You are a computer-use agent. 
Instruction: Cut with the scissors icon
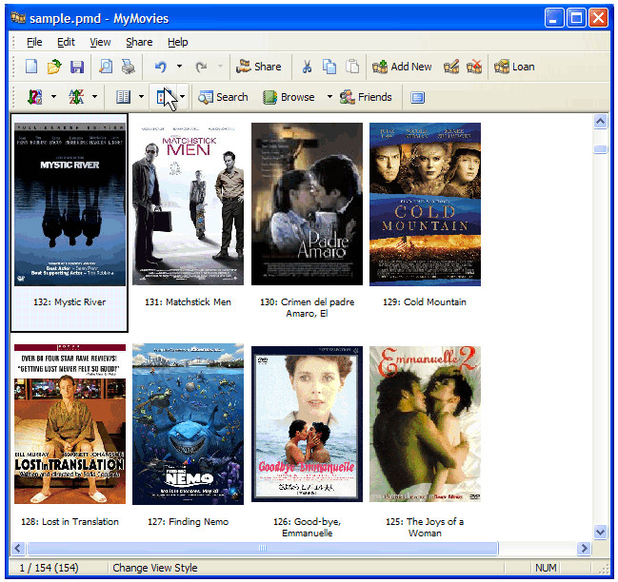[x=307, y=67]
